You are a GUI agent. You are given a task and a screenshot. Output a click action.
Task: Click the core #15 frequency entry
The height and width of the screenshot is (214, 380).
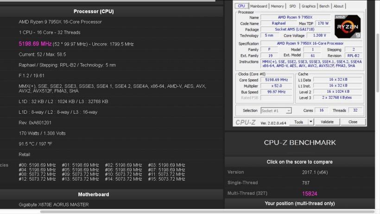[x=166, y=179]
